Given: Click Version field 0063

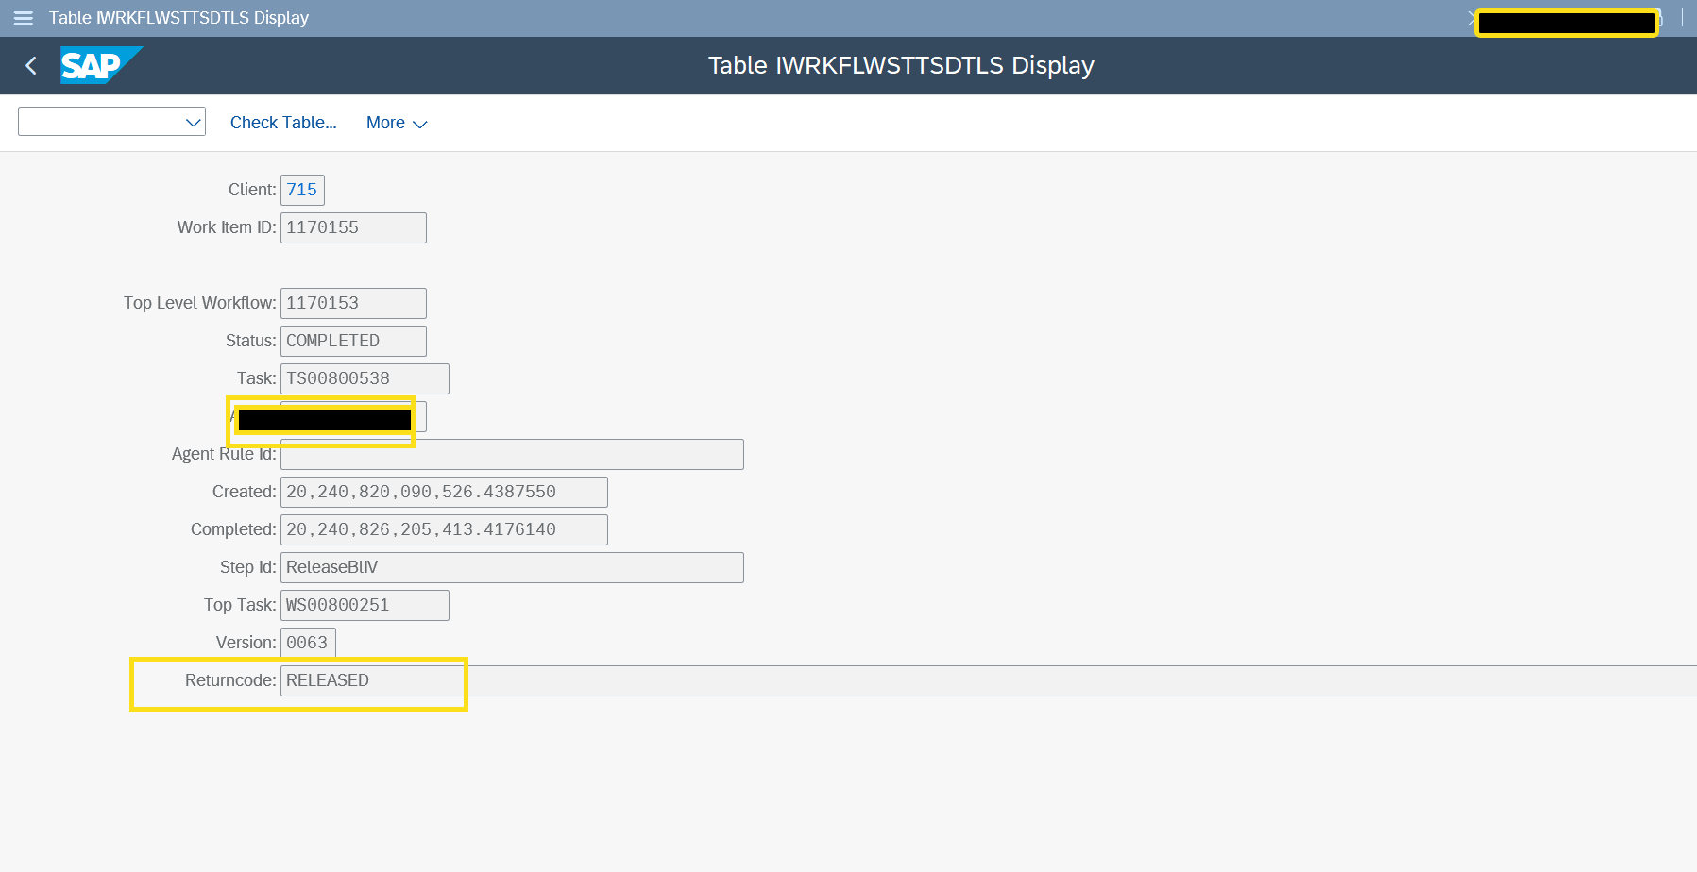Looking at the screenshot, I should 308,643.
